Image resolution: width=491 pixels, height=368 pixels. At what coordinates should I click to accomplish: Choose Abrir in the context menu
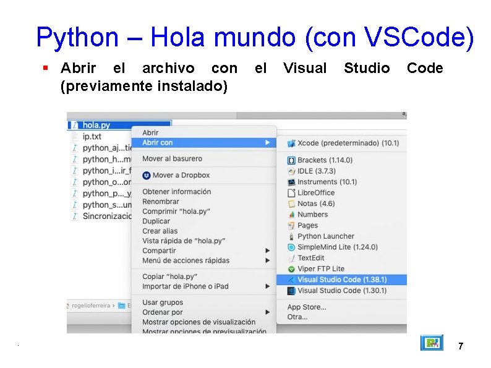click(x=204, y=133)
